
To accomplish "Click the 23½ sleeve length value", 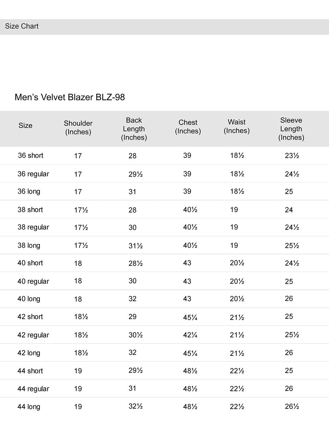I will click(x=292, y=156).
